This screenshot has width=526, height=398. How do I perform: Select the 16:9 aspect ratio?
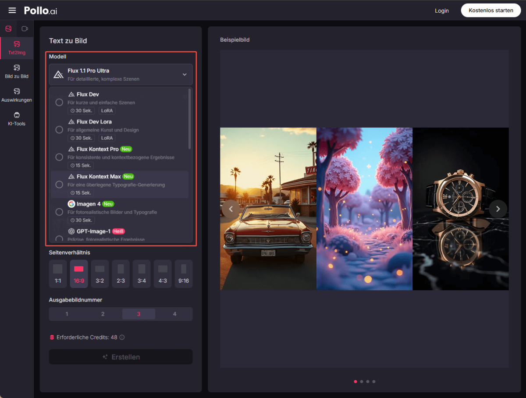(79, 274)
